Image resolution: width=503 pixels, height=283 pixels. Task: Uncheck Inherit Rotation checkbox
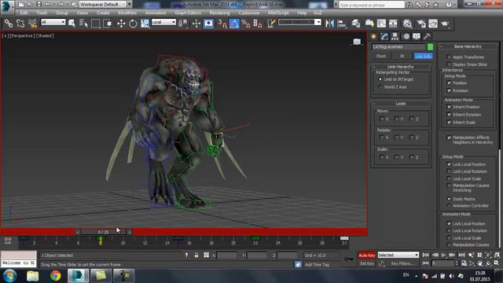449,115
